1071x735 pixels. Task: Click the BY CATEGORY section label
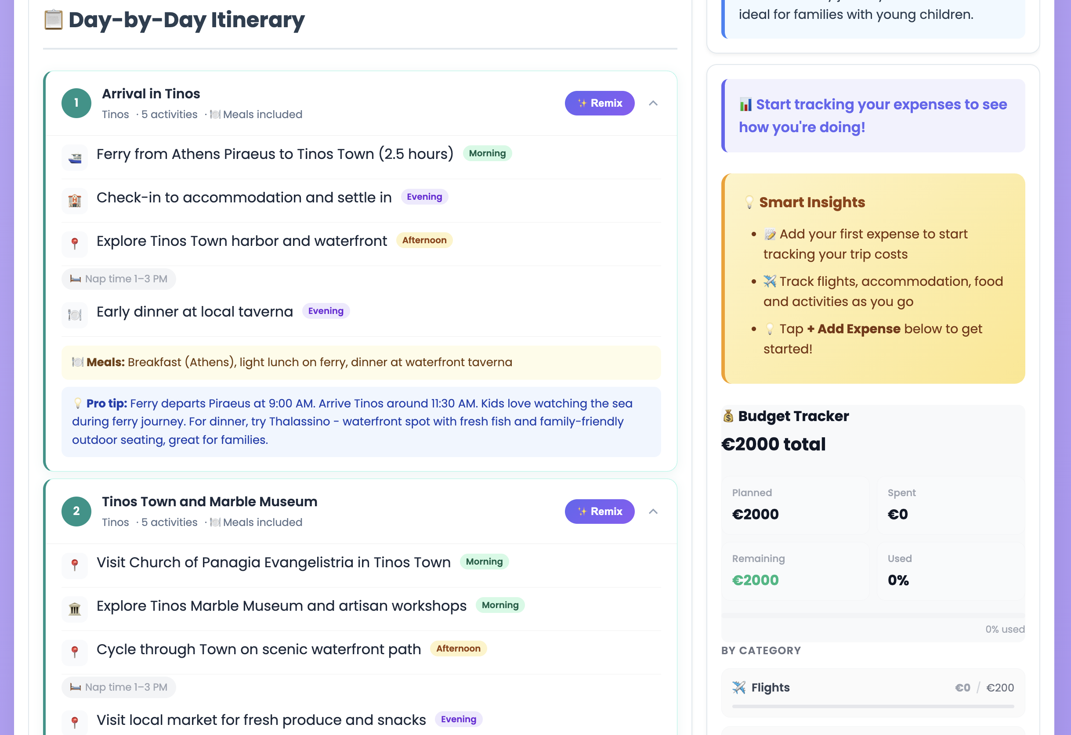click(761, 651)
